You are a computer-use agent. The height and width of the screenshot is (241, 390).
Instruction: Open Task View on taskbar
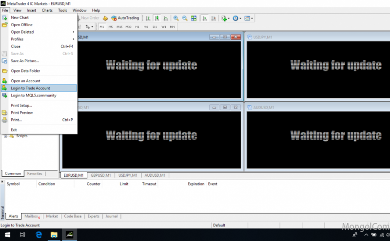coord(22,235)
